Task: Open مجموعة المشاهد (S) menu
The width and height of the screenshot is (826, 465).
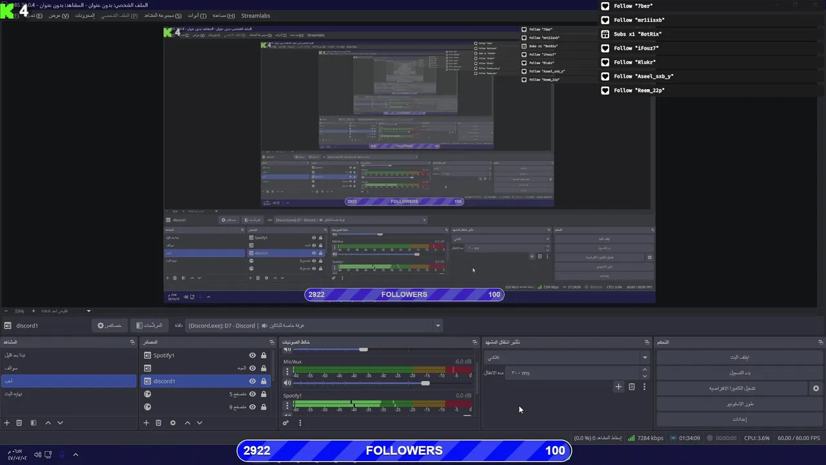Action: click(x=162, y=15)
